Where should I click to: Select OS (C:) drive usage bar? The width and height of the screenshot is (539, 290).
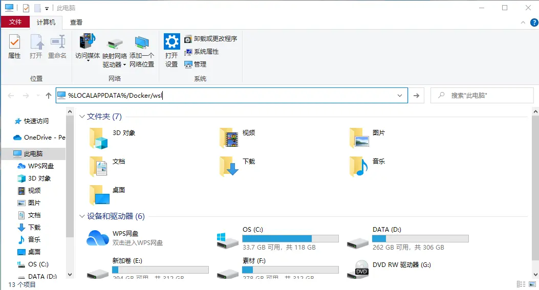[x=290, y=238]
